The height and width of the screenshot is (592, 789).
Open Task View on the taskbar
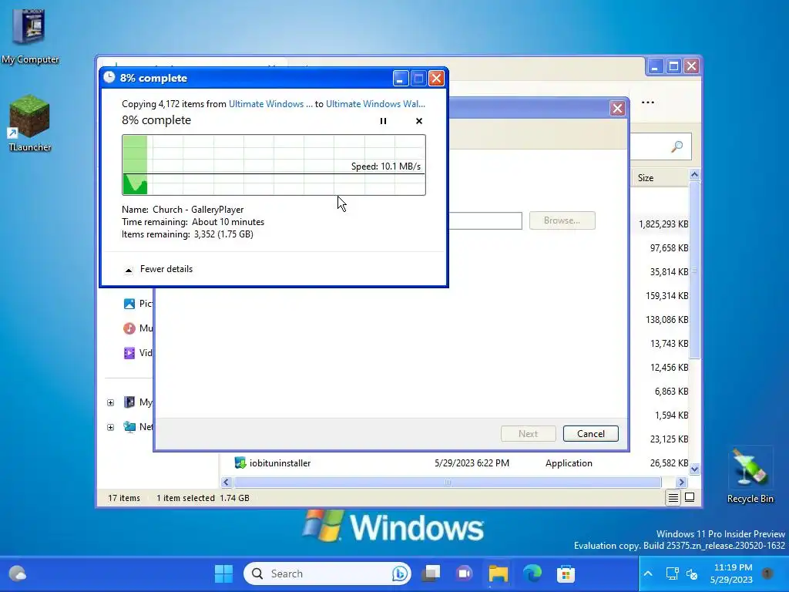431,573
